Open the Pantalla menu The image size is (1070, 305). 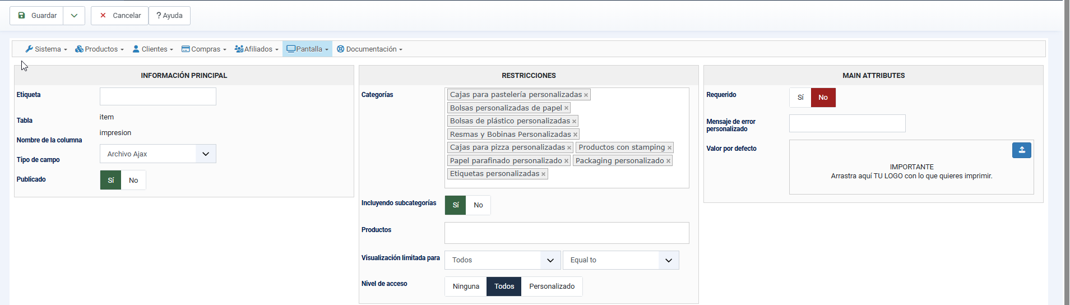[x=308, y=49]
